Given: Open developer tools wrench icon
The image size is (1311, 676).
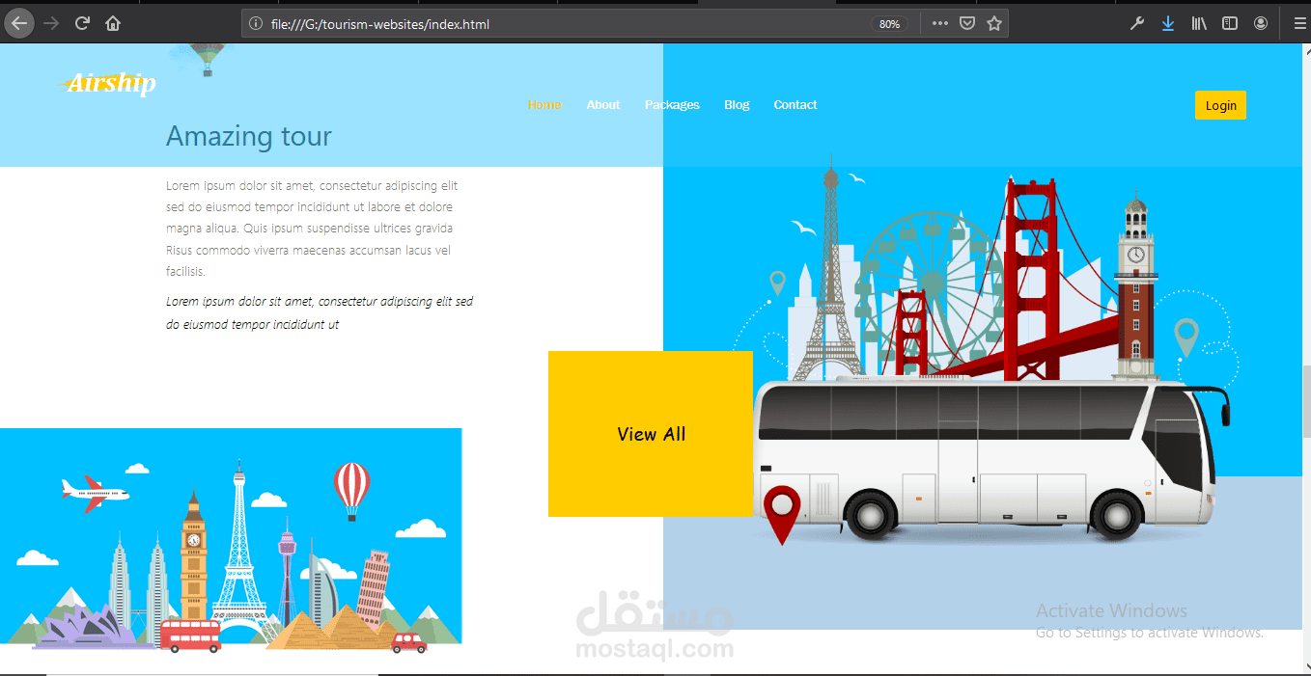Looking at the screenshot, I should pyautogui.click(x=1137, y=23).
